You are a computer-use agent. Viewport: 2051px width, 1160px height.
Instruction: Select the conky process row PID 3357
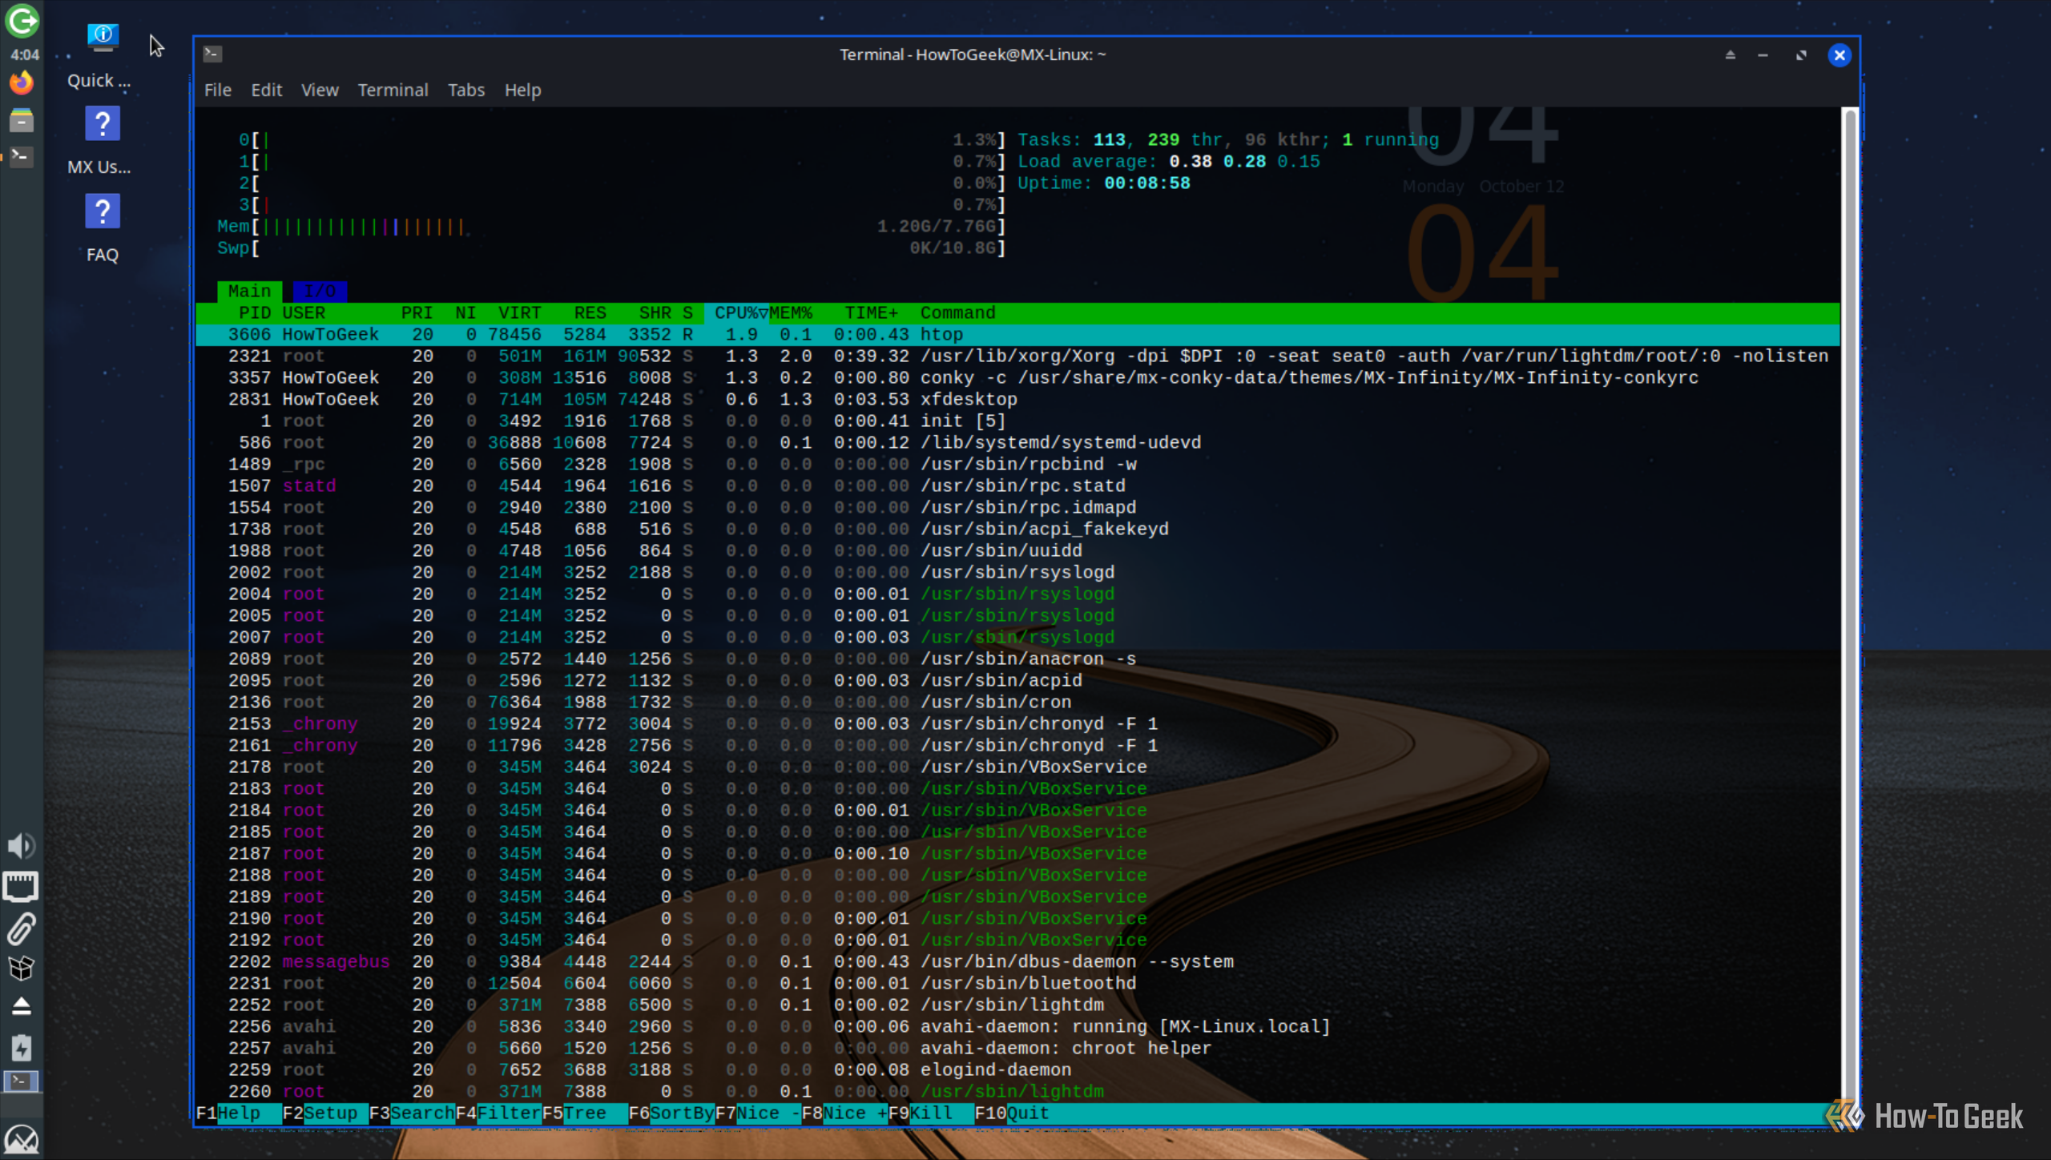pyautogui.click(x=1017, y=377)
